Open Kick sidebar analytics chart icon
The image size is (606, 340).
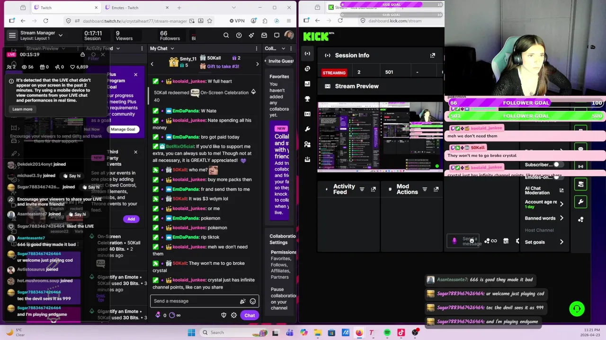click(x=307, y=84)
